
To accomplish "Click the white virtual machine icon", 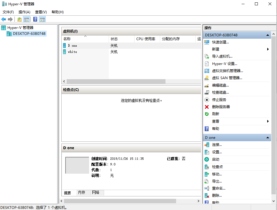I will (65, 52).
